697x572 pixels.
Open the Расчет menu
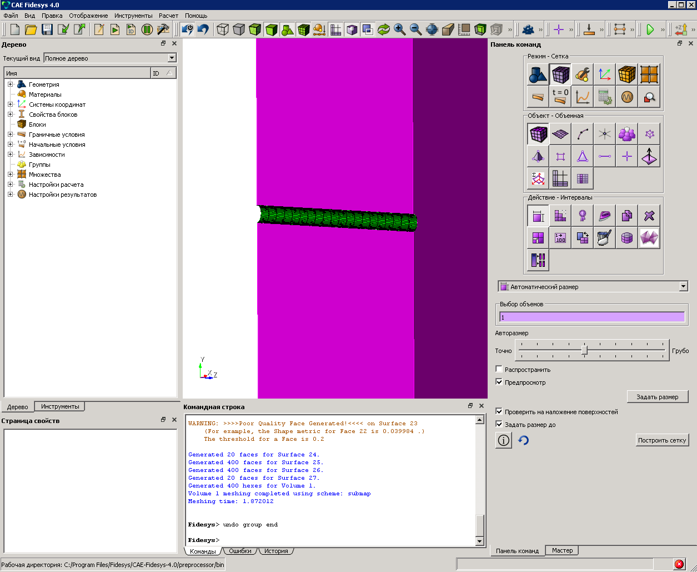[x=168, y=16]
